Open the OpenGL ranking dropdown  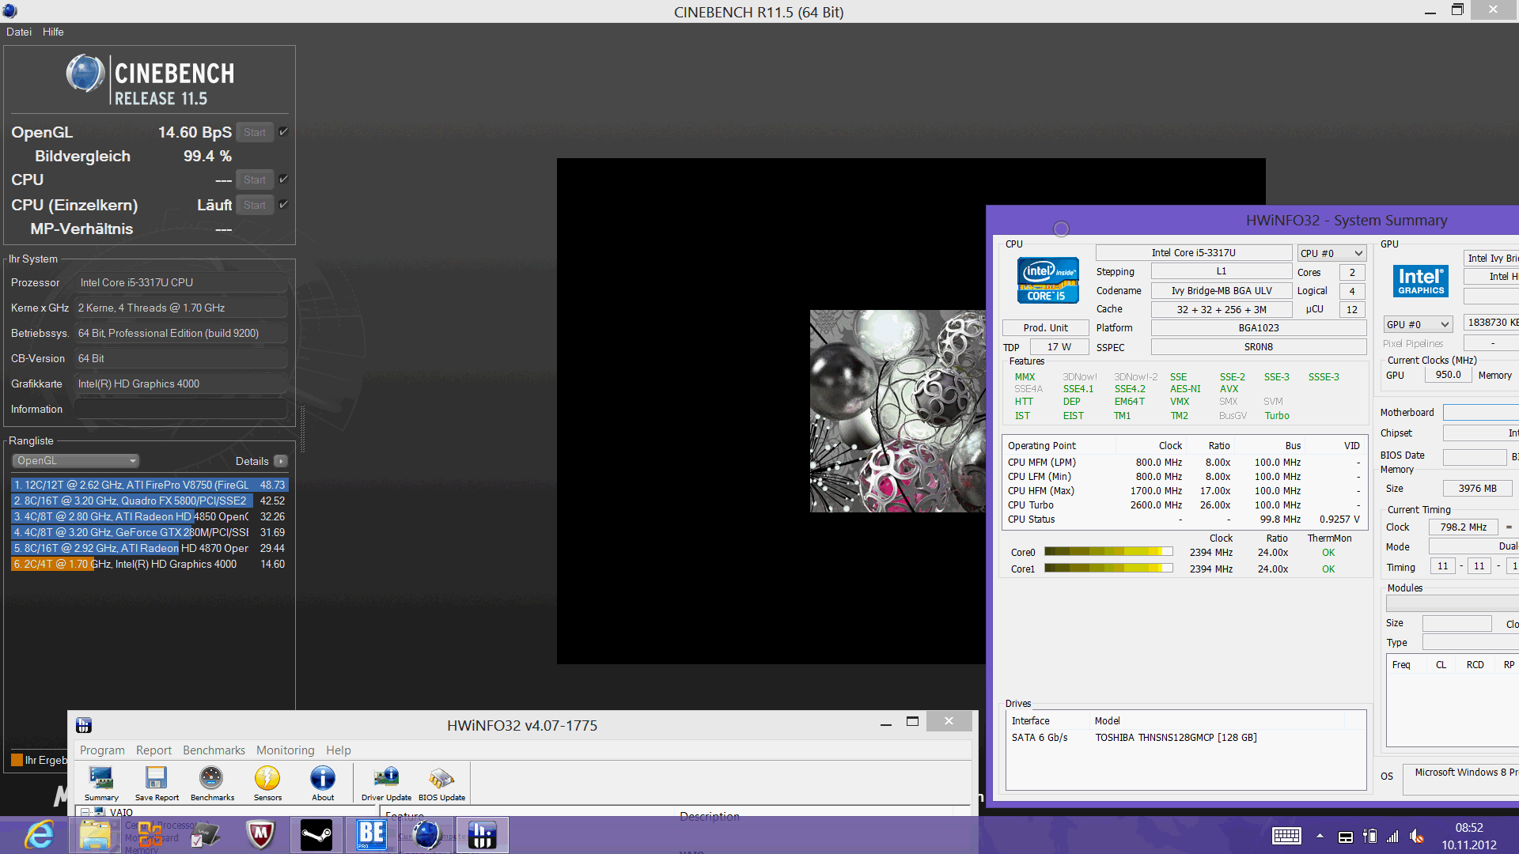75,461
